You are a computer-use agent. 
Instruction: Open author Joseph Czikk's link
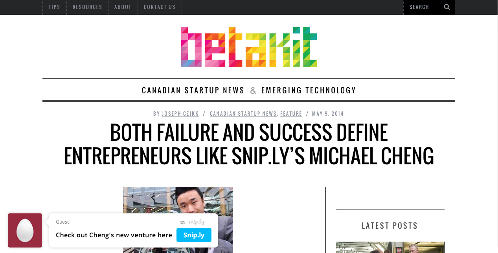click(x=180, y=114)
